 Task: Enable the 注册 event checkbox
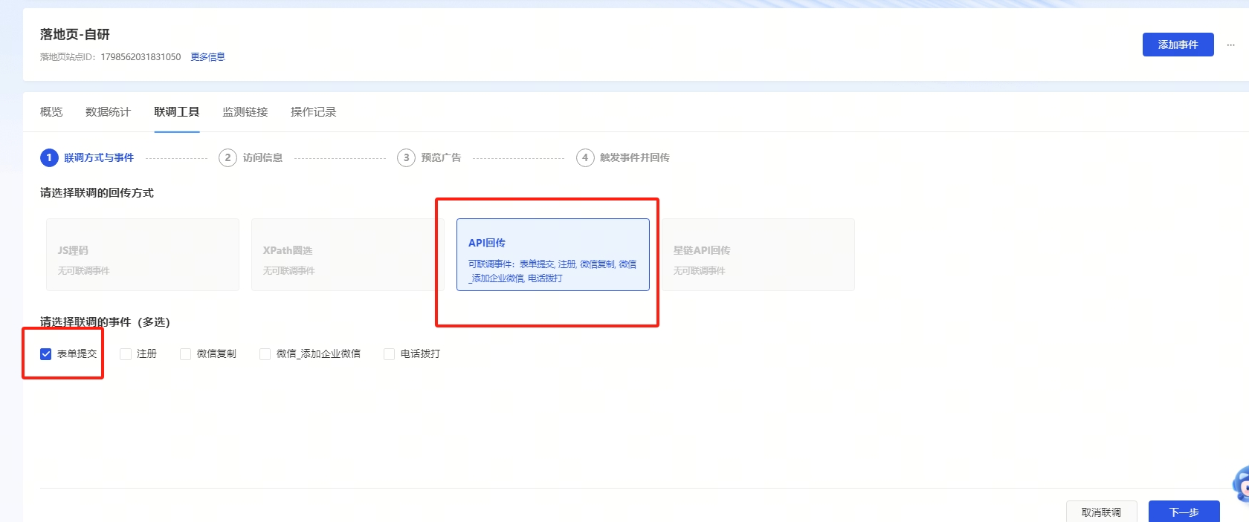click(126, 354)
